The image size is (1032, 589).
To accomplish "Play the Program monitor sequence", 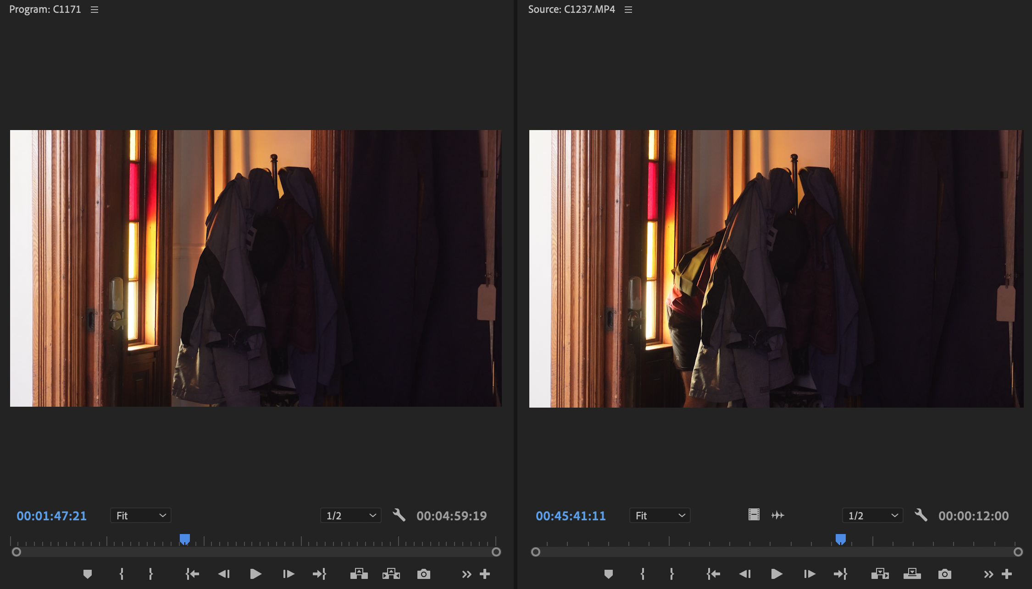I will point(255,574).
